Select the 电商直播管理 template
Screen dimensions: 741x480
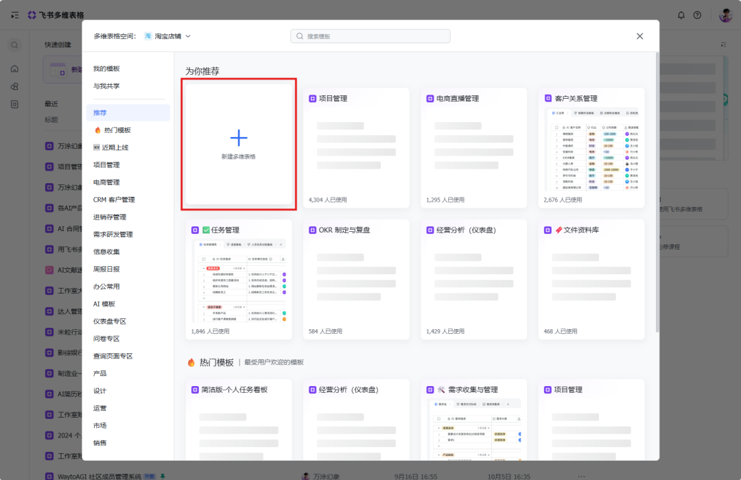(x=473, y=147)
